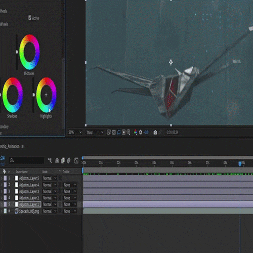The width and height of the screenshot is (253, 253).
Task: Click the Highlights color wheel
Action: (47, 95)
